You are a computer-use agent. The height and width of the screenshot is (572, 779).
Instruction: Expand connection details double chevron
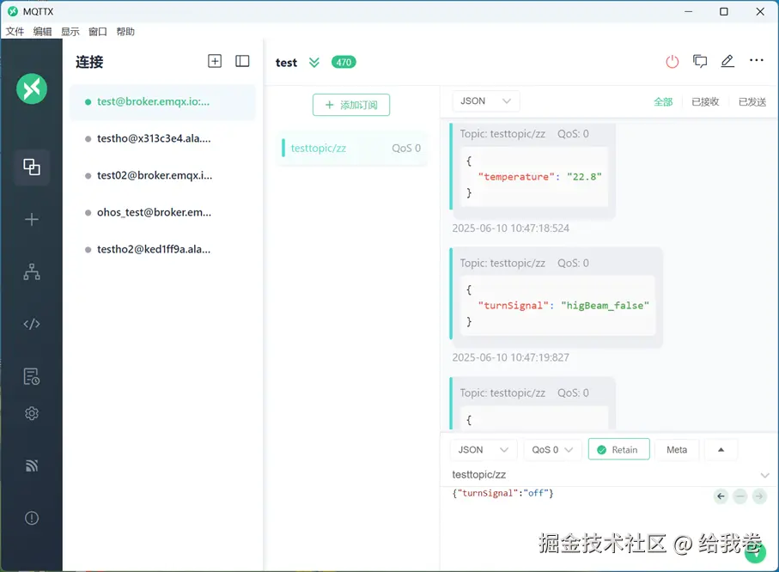(314, 62)
